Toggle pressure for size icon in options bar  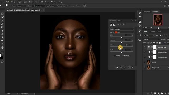pos(84,6)
